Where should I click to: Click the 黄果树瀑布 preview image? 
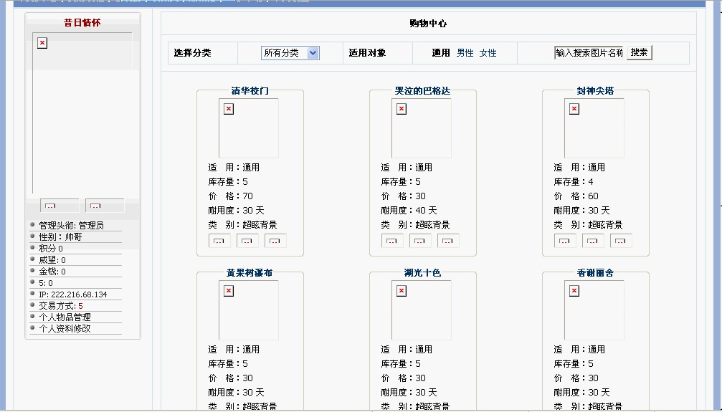[x=249, y=310]
